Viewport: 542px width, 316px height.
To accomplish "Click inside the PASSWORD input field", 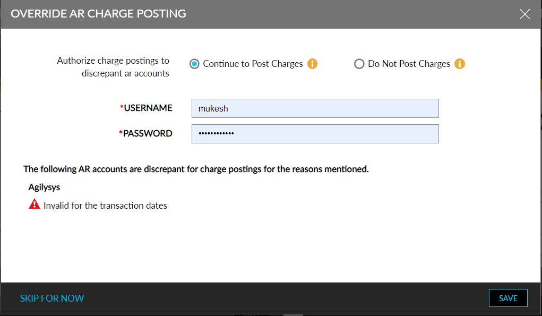I will [315, 133].
